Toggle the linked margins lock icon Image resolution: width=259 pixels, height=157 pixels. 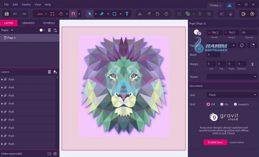[253, 64]
